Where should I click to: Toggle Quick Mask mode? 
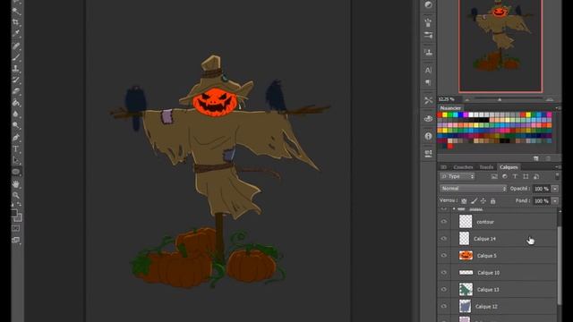pyautogui.click(x=16, y=229)
